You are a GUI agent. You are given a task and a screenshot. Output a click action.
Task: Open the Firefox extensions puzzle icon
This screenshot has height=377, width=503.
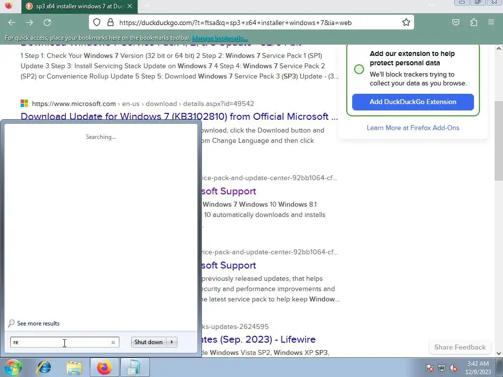[474, 23]
